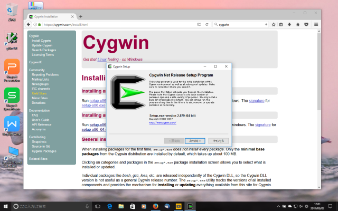Open Donations sidebar link

tap(39, 103)
